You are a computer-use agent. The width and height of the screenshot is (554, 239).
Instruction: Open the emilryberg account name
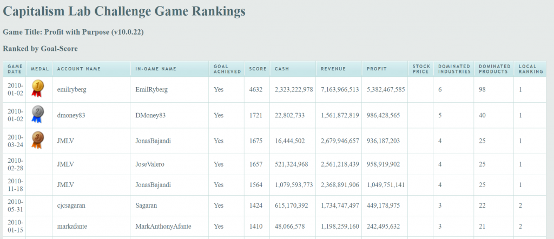point(72,90)
